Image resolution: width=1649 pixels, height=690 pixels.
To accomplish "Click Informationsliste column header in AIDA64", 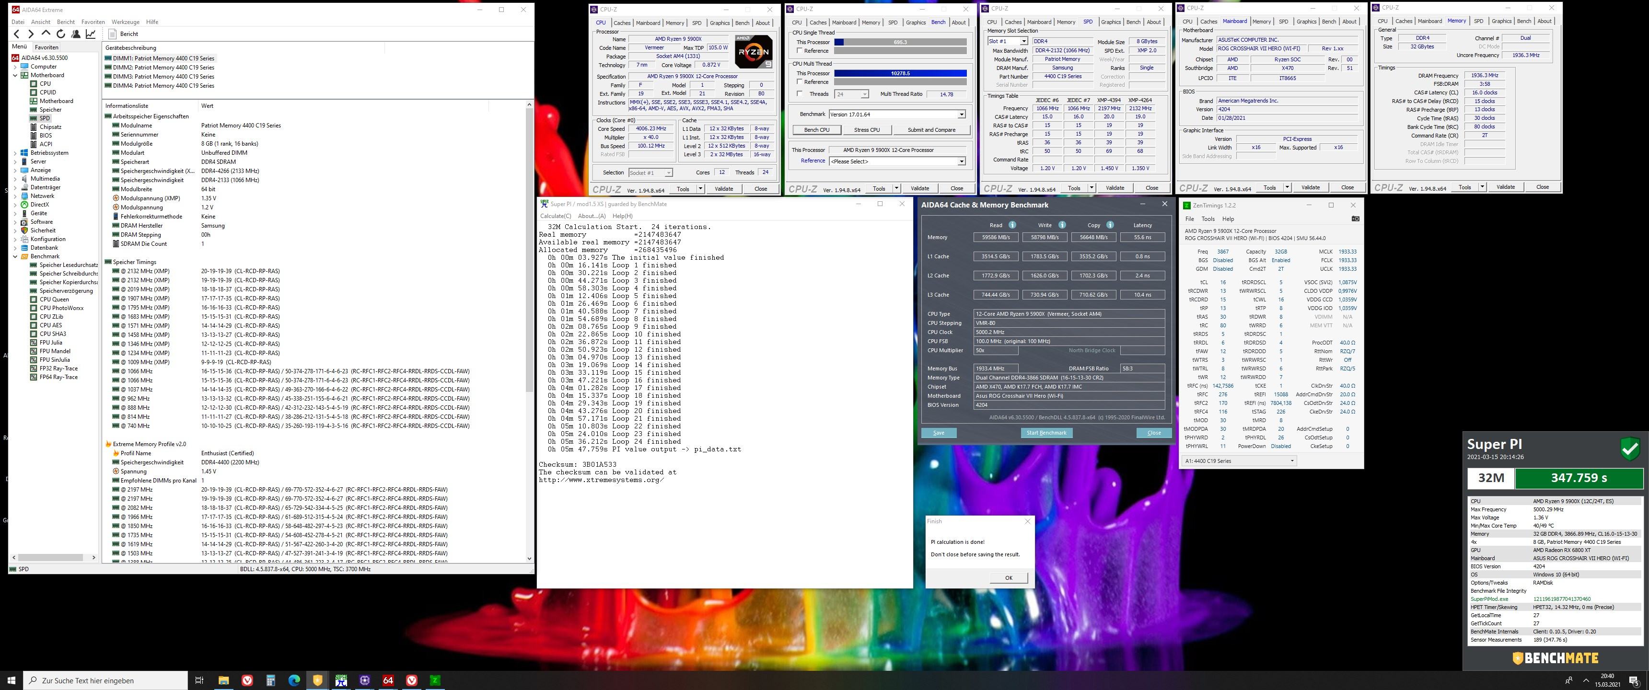I will coord(127,105).
